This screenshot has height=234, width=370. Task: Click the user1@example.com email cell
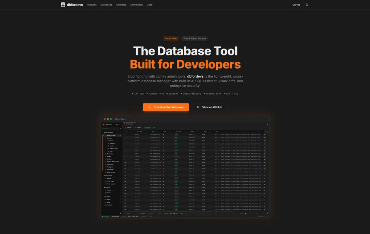[155, 135]
